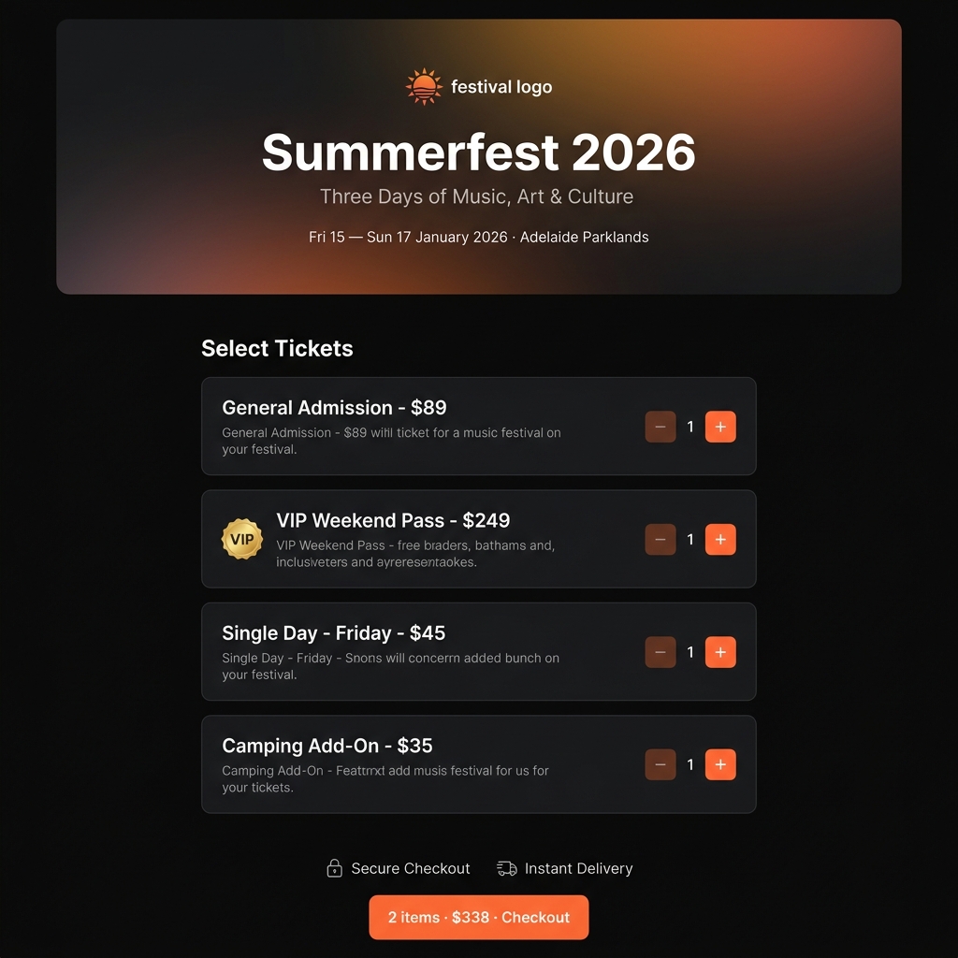Click the Summerfest 2026 heading
The width and height of the screenshot is (958, 958).
pos(479,152)
